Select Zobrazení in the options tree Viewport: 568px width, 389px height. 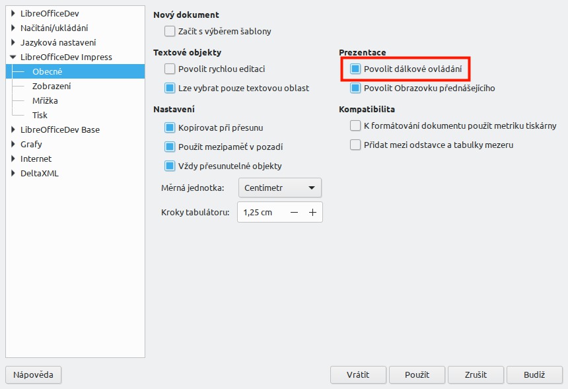[x=52, y=87]
